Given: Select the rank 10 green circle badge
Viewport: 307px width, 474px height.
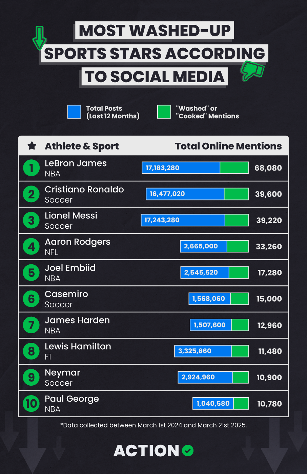Looking at the screenshot, I should pyautogui.click(x=32, y=404).
